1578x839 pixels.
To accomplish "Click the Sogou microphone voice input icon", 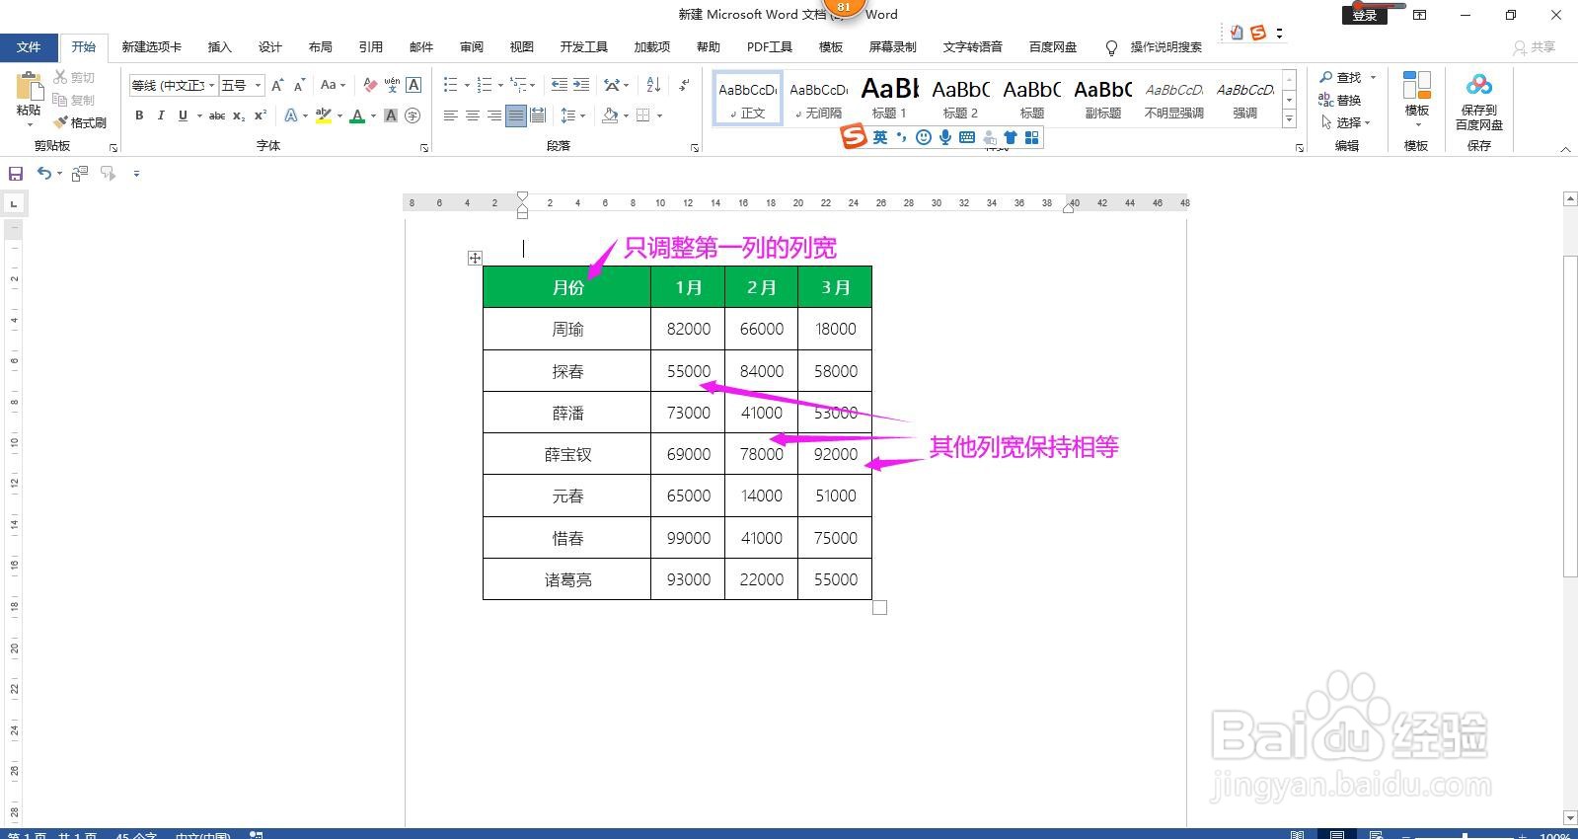I will [x=945, y=137].
